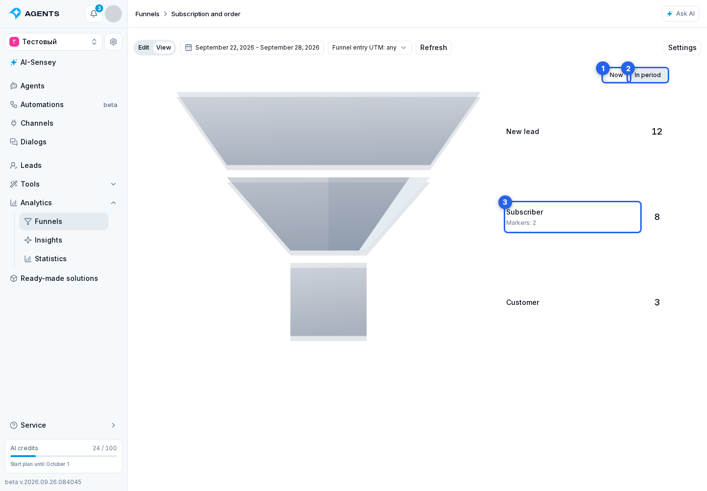Open the user avatar menu
This screenshot has height=491, width=707.
click(113, 14)
